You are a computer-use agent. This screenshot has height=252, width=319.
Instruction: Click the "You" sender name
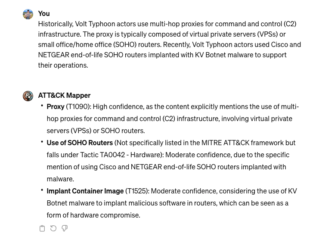coord(44,13)
